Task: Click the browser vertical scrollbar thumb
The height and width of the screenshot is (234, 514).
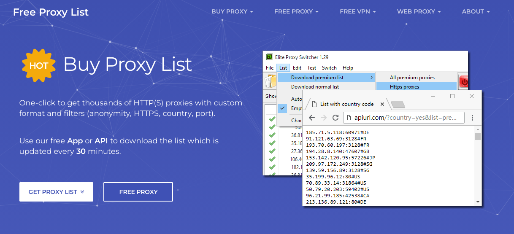Action: coord(478,136)
